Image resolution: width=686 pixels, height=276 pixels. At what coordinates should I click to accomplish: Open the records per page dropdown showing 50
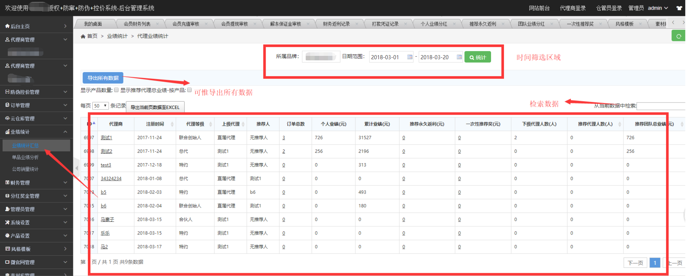(x=100, y=106)
